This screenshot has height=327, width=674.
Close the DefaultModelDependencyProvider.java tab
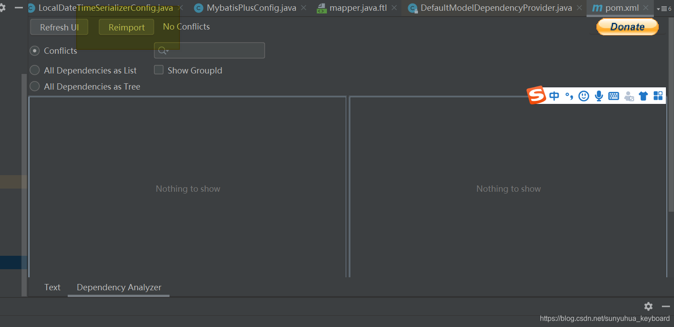[579, 8]
